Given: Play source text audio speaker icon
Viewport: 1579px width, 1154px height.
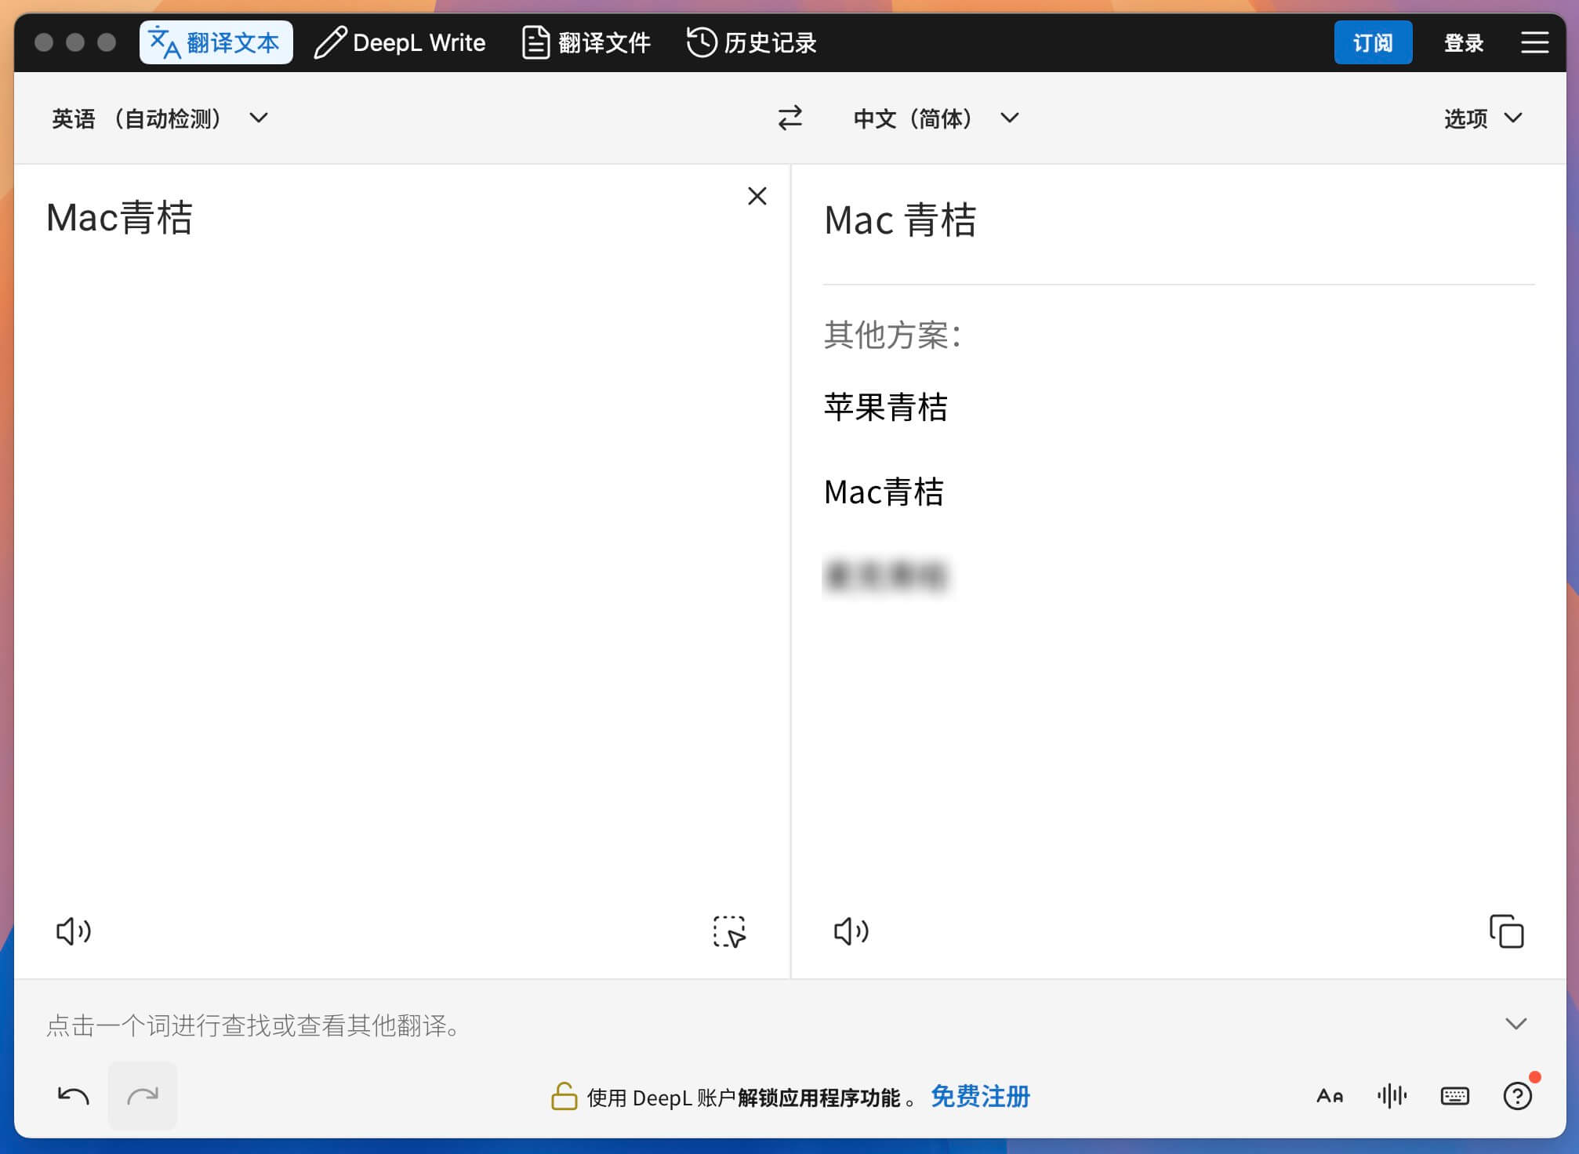Looking at the screenshot, I should point(74,931).
